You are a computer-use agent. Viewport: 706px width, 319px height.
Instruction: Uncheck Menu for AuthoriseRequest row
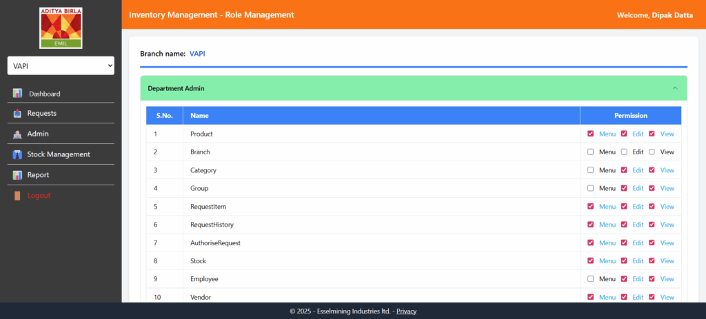(x=591, y=243)
